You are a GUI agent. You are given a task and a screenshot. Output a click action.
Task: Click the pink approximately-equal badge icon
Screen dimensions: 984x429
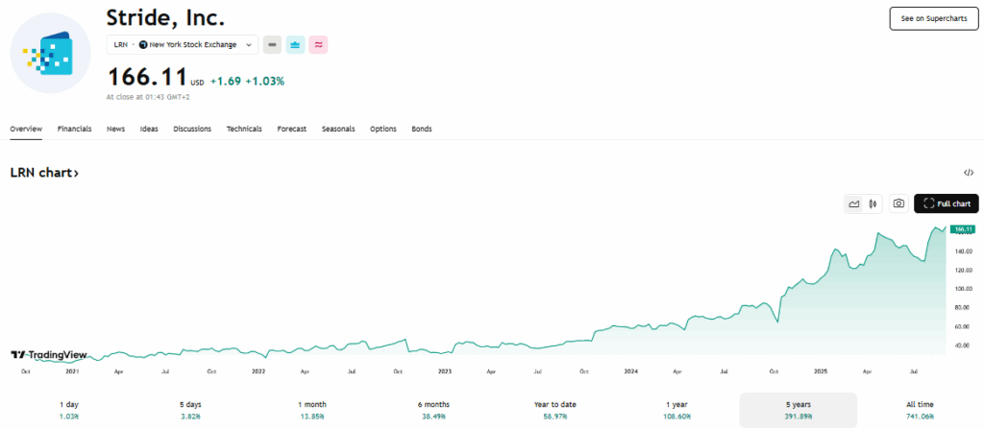click(319, 44)
